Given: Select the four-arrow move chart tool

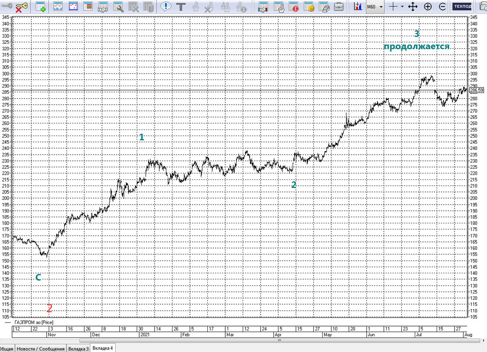Looking at the screenshot, I should [413, 6].
